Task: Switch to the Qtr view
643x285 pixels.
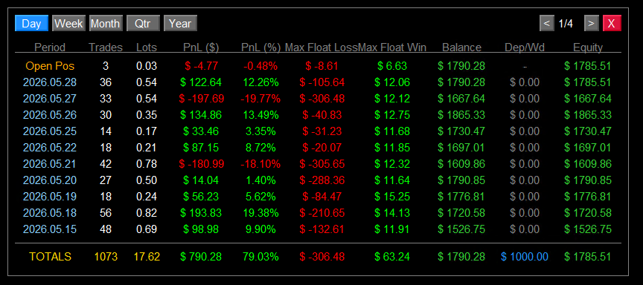Action: point(143,23)
